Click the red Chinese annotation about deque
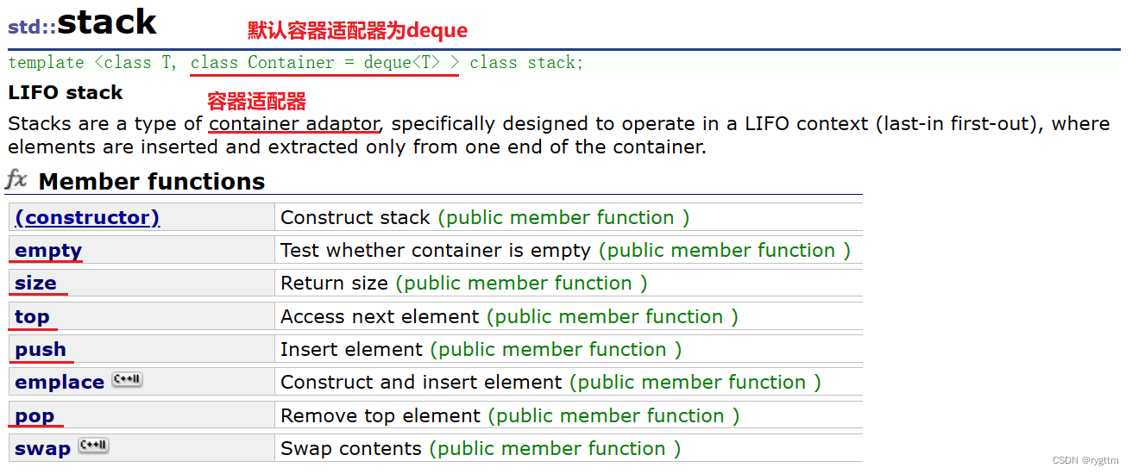Image resolution: width=1132 pixels, height=474 pixels. tap(358, 30)
